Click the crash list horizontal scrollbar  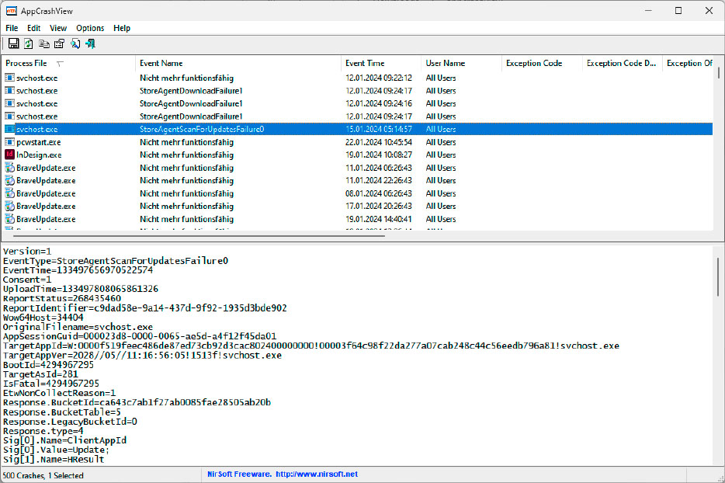[x=199, y=235]
